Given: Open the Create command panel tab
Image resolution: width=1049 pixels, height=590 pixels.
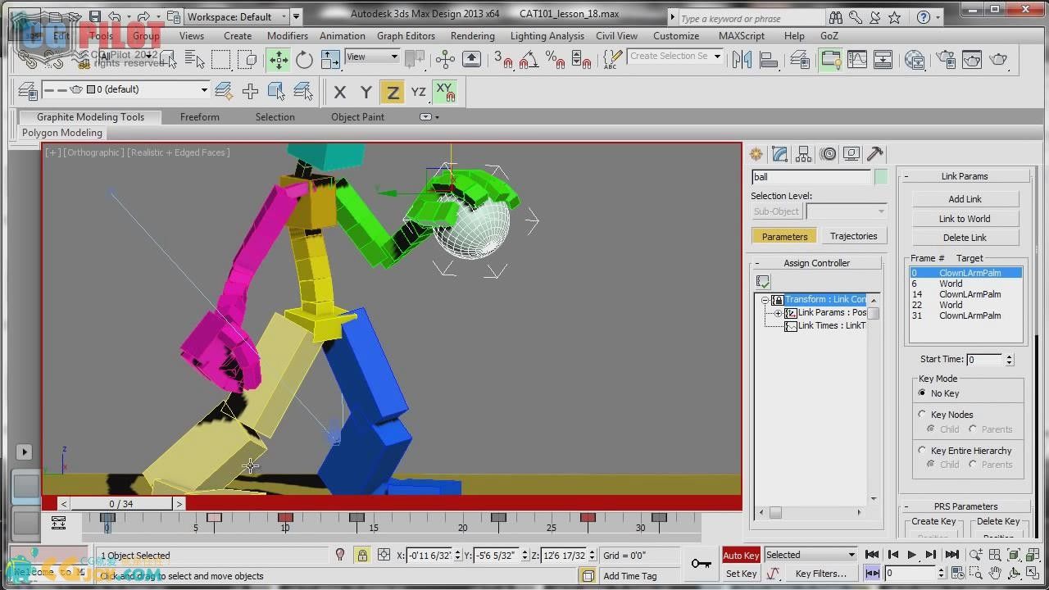Looking at the screenshot, I should pos(756,154).
